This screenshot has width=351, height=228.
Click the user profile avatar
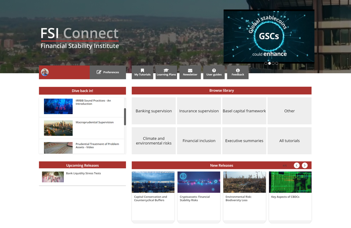(x=45, y=72)
